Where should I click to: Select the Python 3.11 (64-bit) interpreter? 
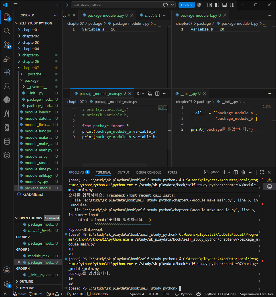tap(221, 294)
